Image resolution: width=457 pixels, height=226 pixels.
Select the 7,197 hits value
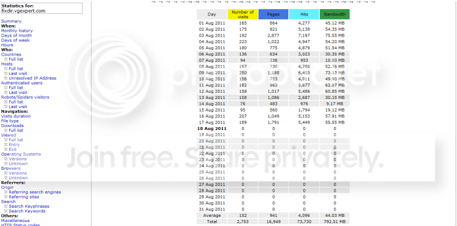point(304,35)
